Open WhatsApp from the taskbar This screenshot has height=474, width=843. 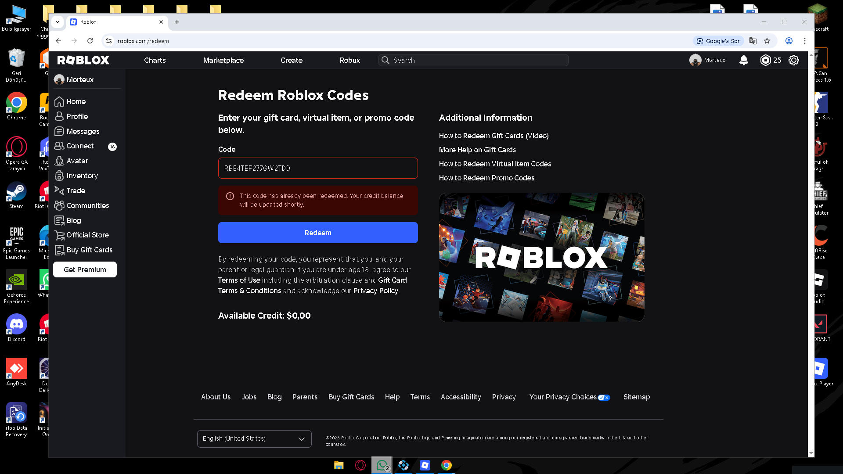[x=382, y=465]
